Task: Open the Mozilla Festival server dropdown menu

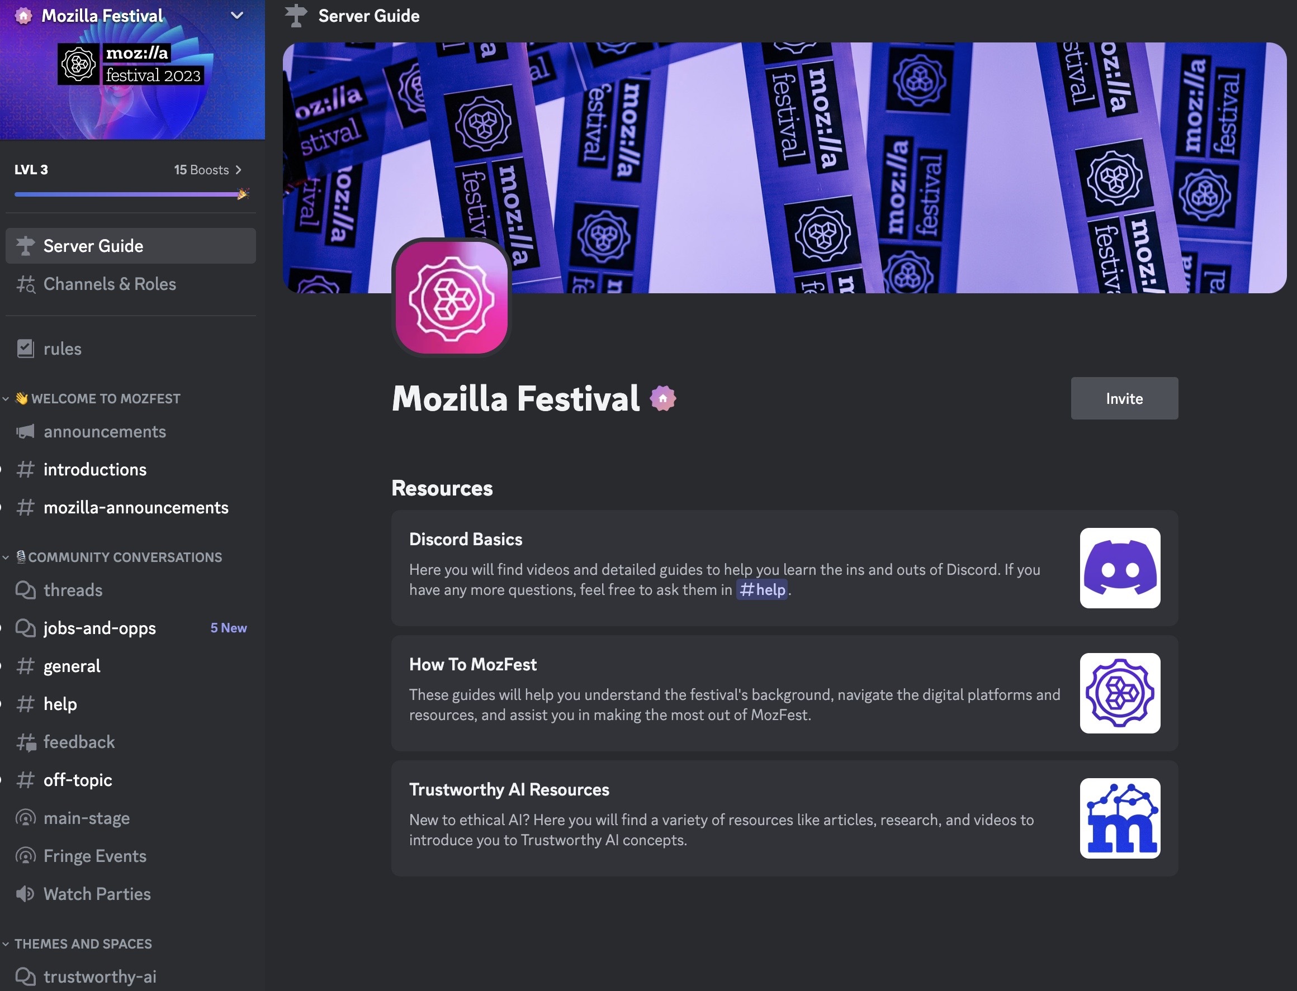Action: click(x=236, y=15)
